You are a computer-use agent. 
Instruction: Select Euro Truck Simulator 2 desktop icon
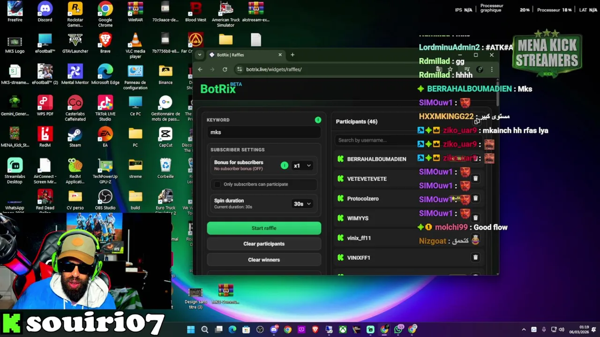[x=165, y=203]
